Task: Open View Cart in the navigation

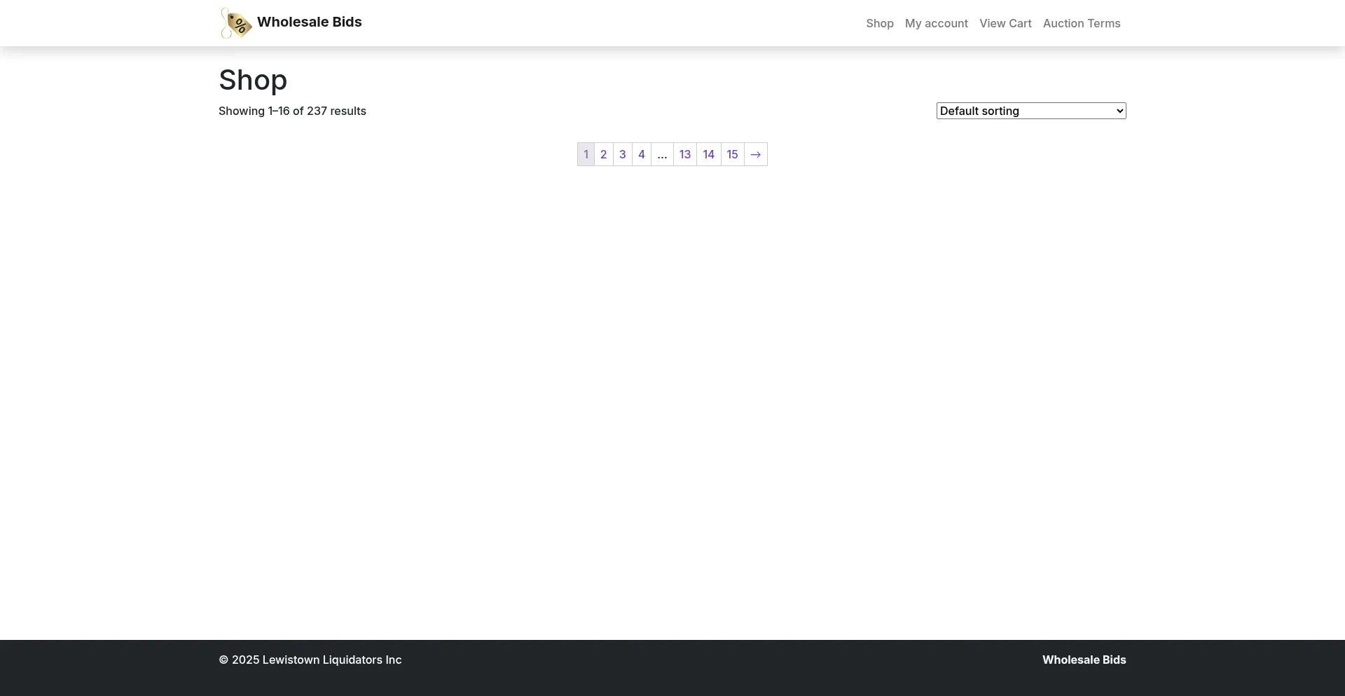Action: (1005, 23)
